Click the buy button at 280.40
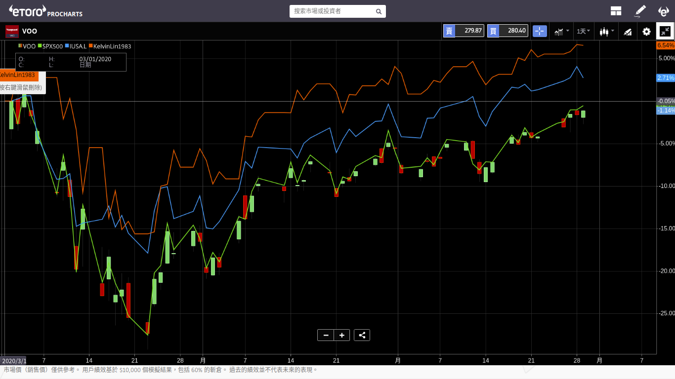 coord(507,31)
